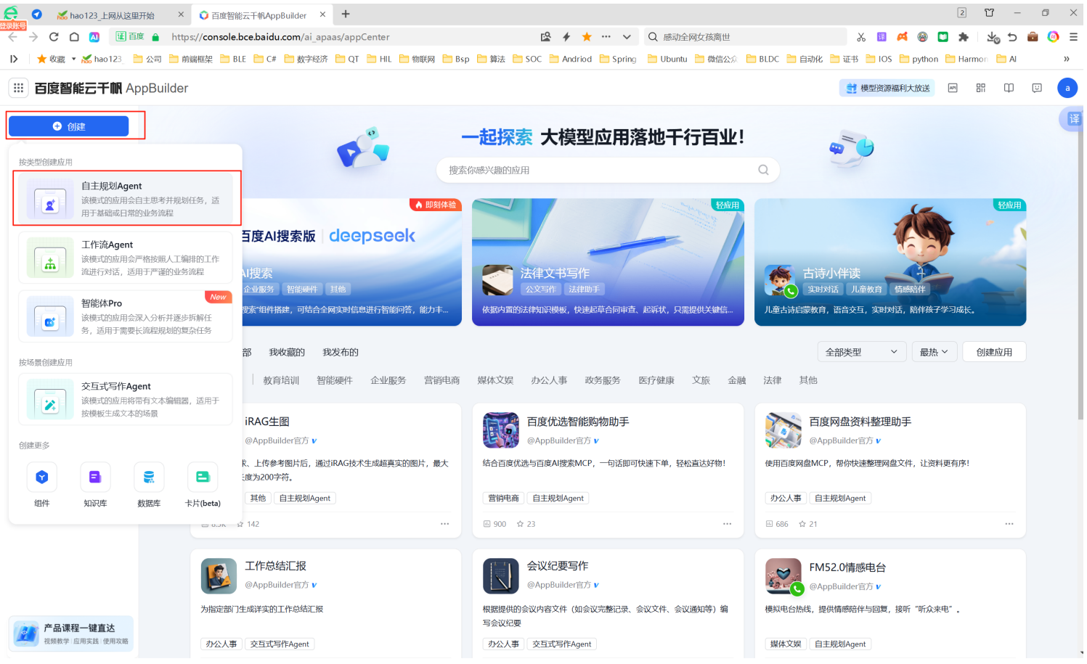This screenshot has height=664, width=1087.
Task: Open more options on 百度优选智能购物助手 card
Action: pos(727,524)
